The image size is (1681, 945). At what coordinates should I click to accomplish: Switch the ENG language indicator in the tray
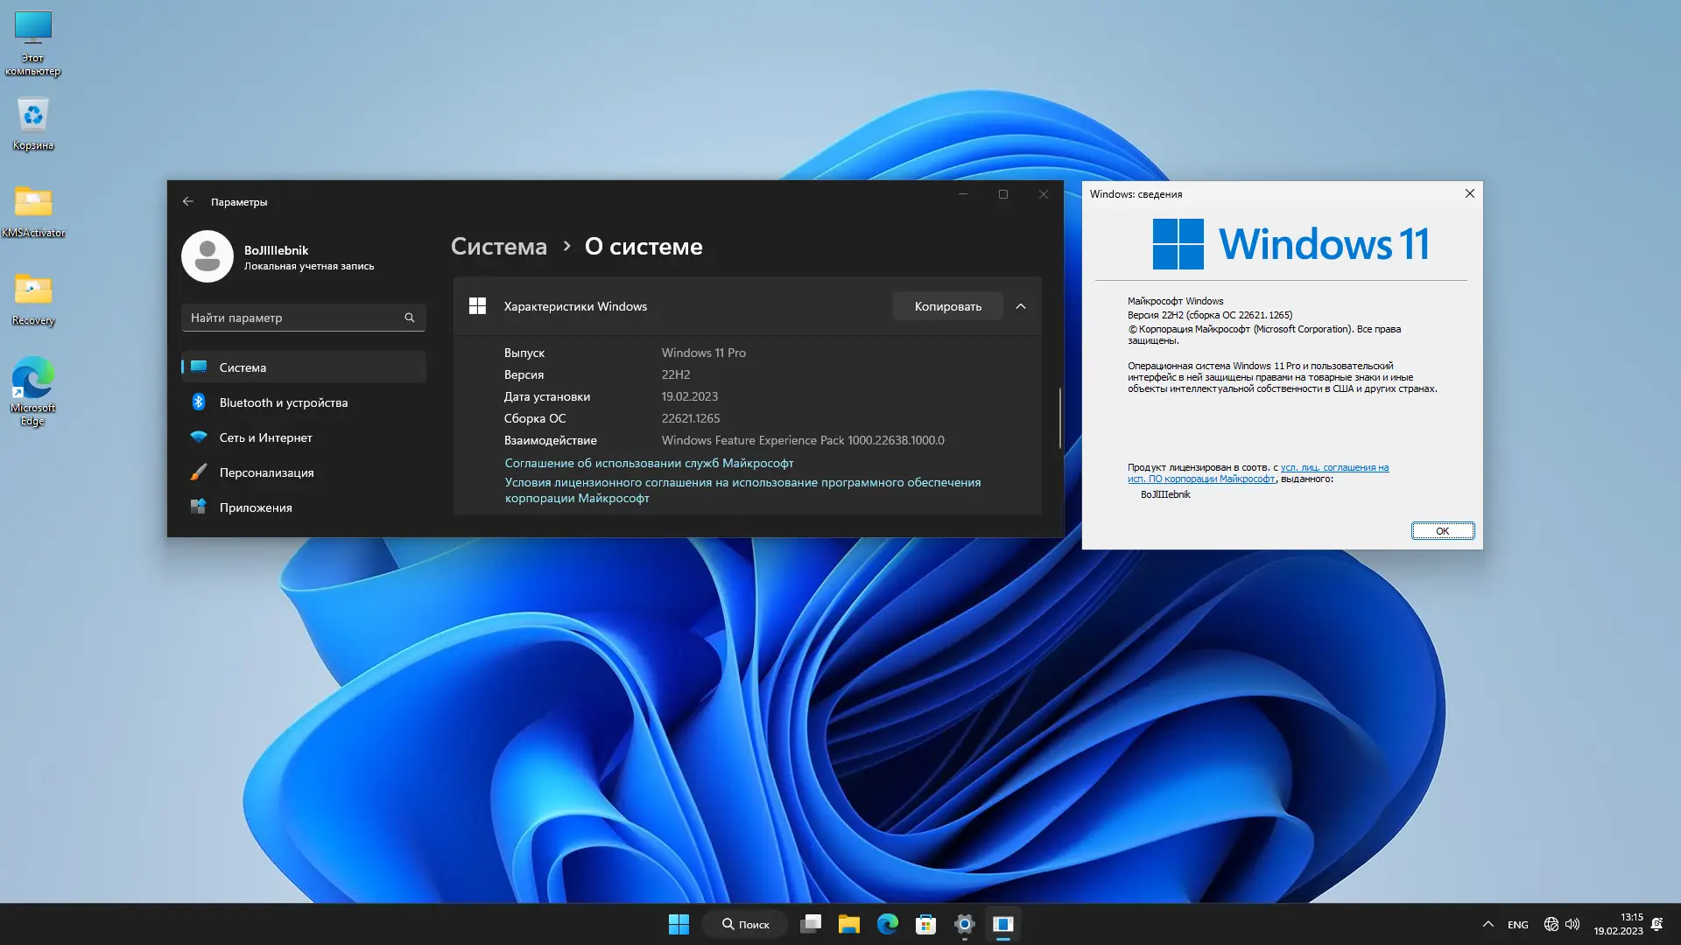click(x=1517, y=925)
